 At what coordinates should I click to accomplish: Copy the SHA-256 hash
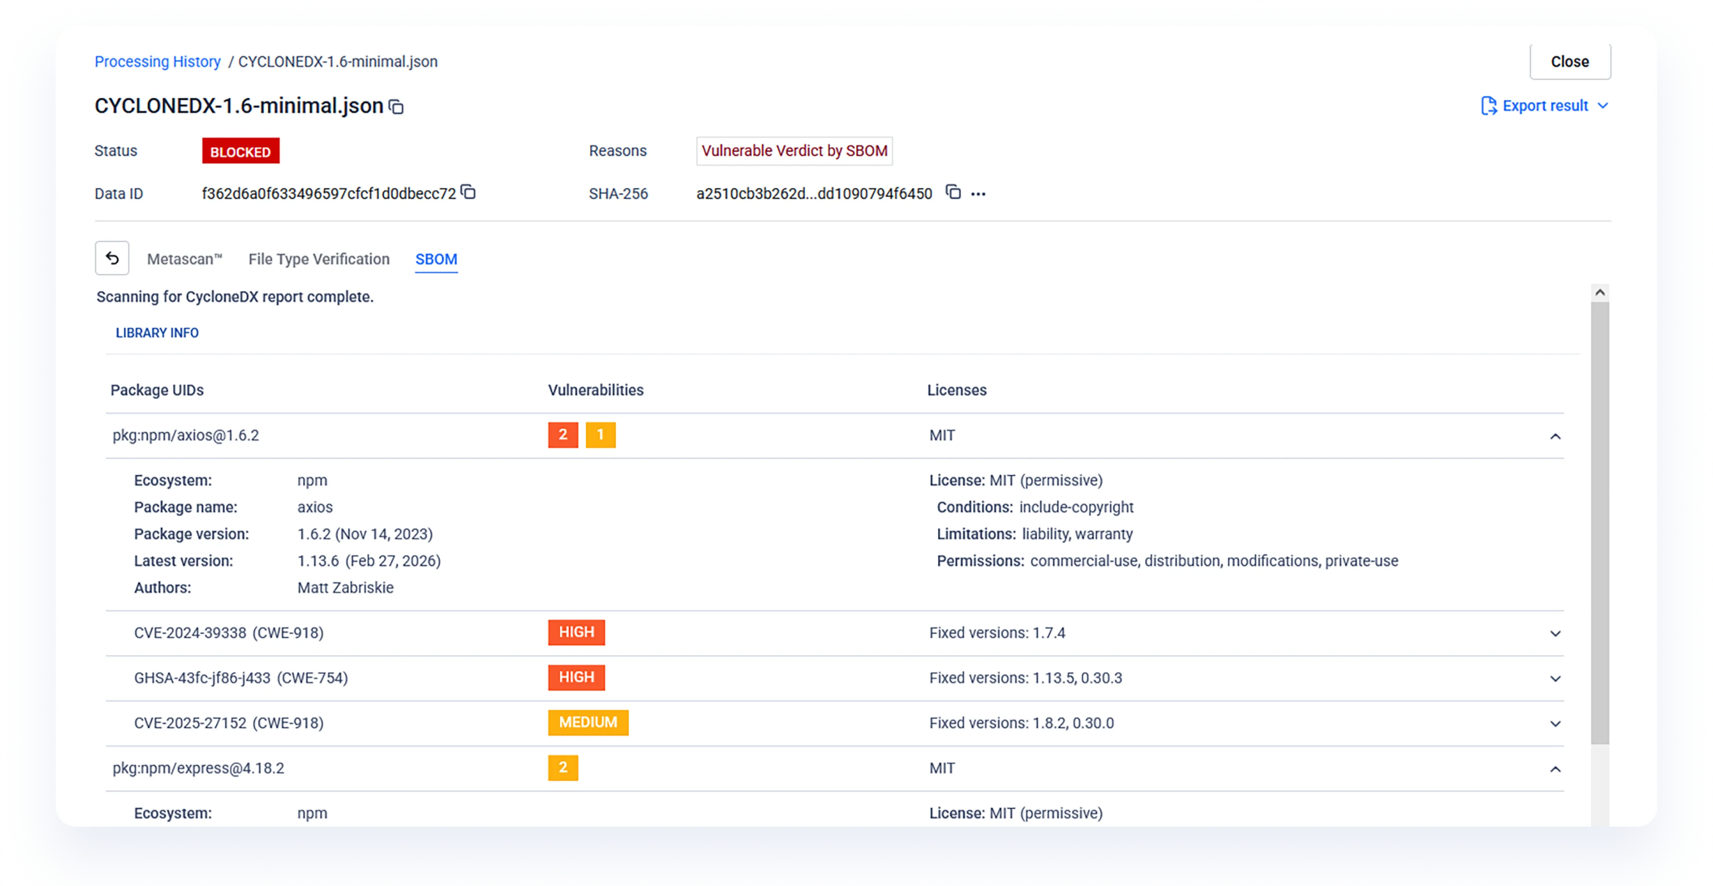(953, 192)
